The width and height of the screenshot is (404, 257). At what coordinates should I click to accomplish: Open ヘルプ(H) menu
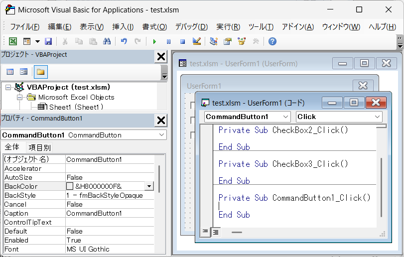pos(383,27)
